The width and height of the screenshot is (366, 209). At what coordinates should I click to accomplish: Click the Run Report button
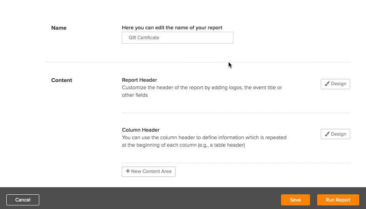338,200
